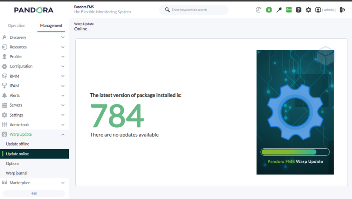The width and height of the screenshot is (352, 199).
Task: Click the Discovery menu icon
Action: (x=4, y=37)
